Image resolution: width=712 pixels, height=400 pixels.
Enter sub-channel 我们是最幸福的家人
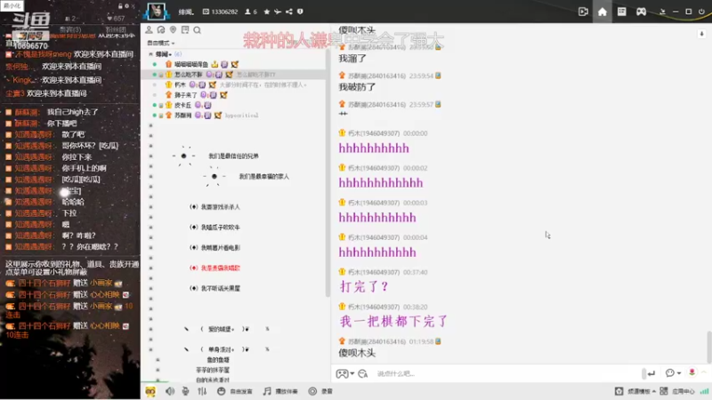[263, 176]
